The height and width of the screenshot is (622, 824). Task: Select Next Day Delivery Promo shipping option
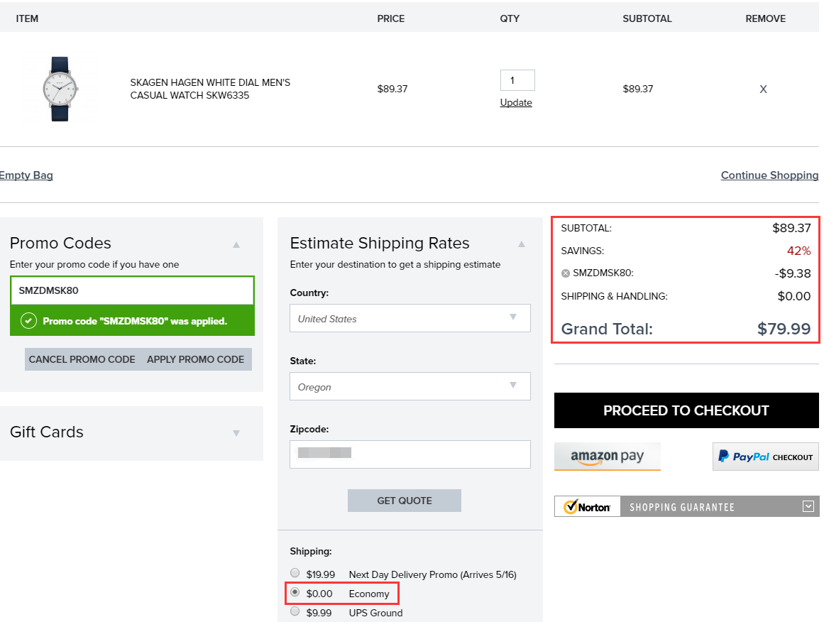tap(295, 573)
